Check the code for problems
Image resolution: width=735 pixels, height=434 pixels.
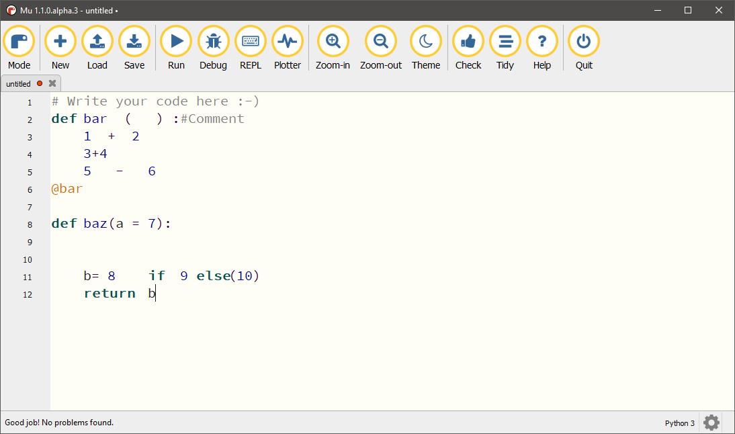(x=468, y=42)
